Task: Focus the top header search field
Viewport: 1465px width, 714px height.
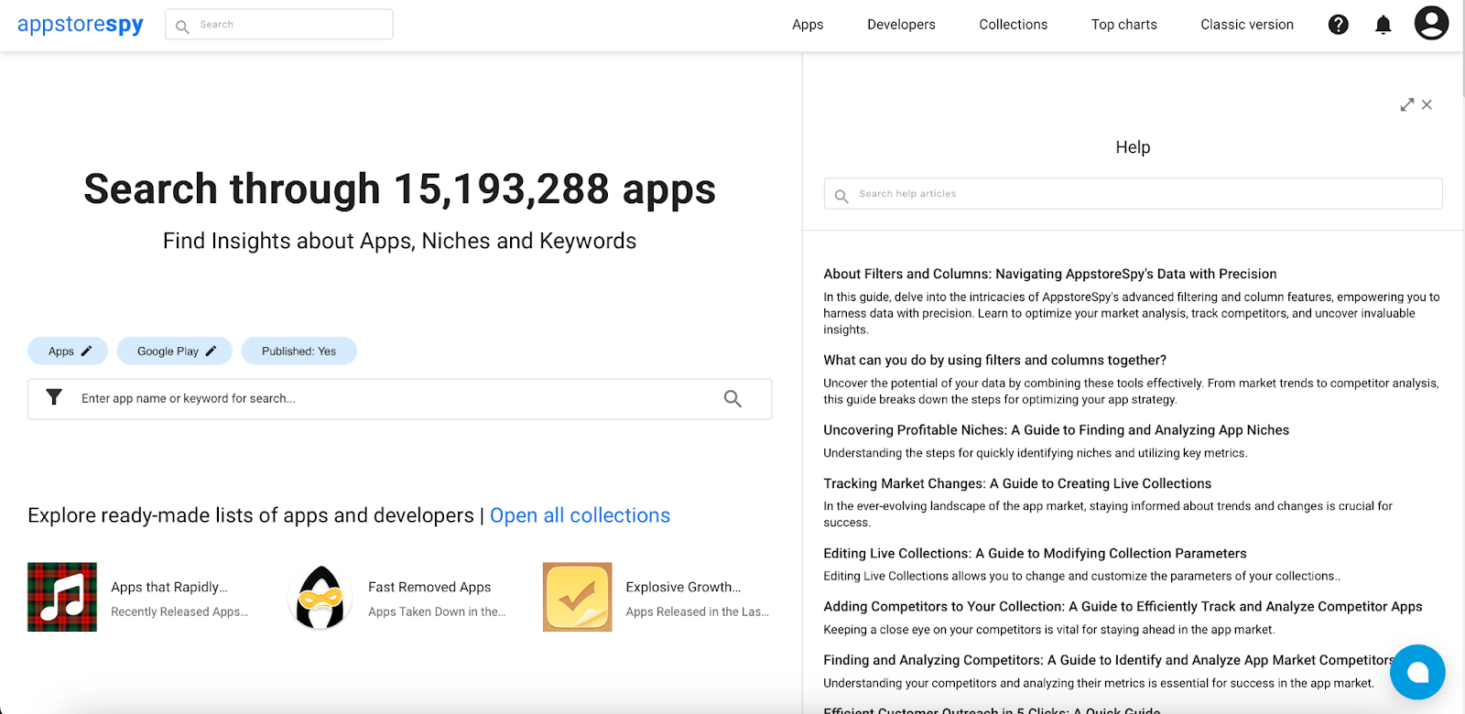Action: (x=279, y=25)
